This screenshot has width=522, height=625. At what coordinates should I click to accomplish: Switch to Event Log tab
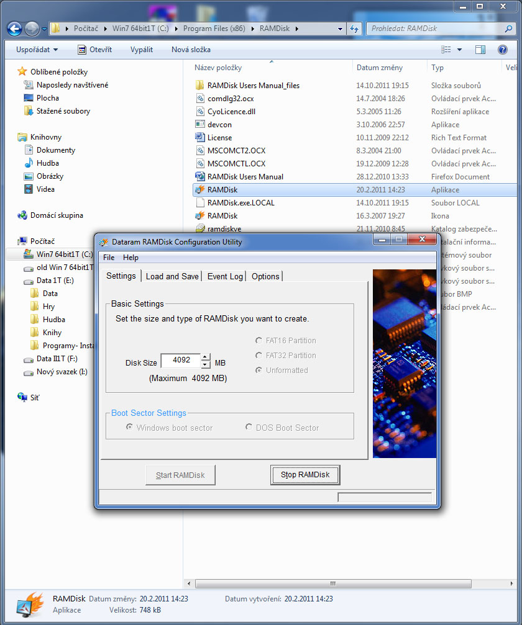(225, 276)
